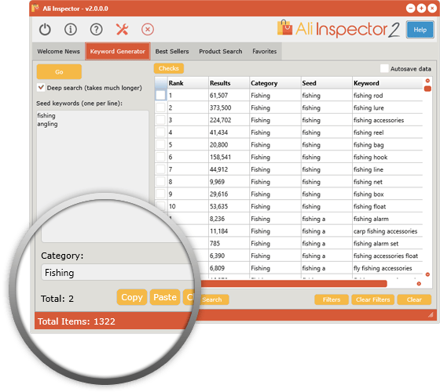440x392 pixels.
Task: Click the Checks button
Action: (169, 68)
